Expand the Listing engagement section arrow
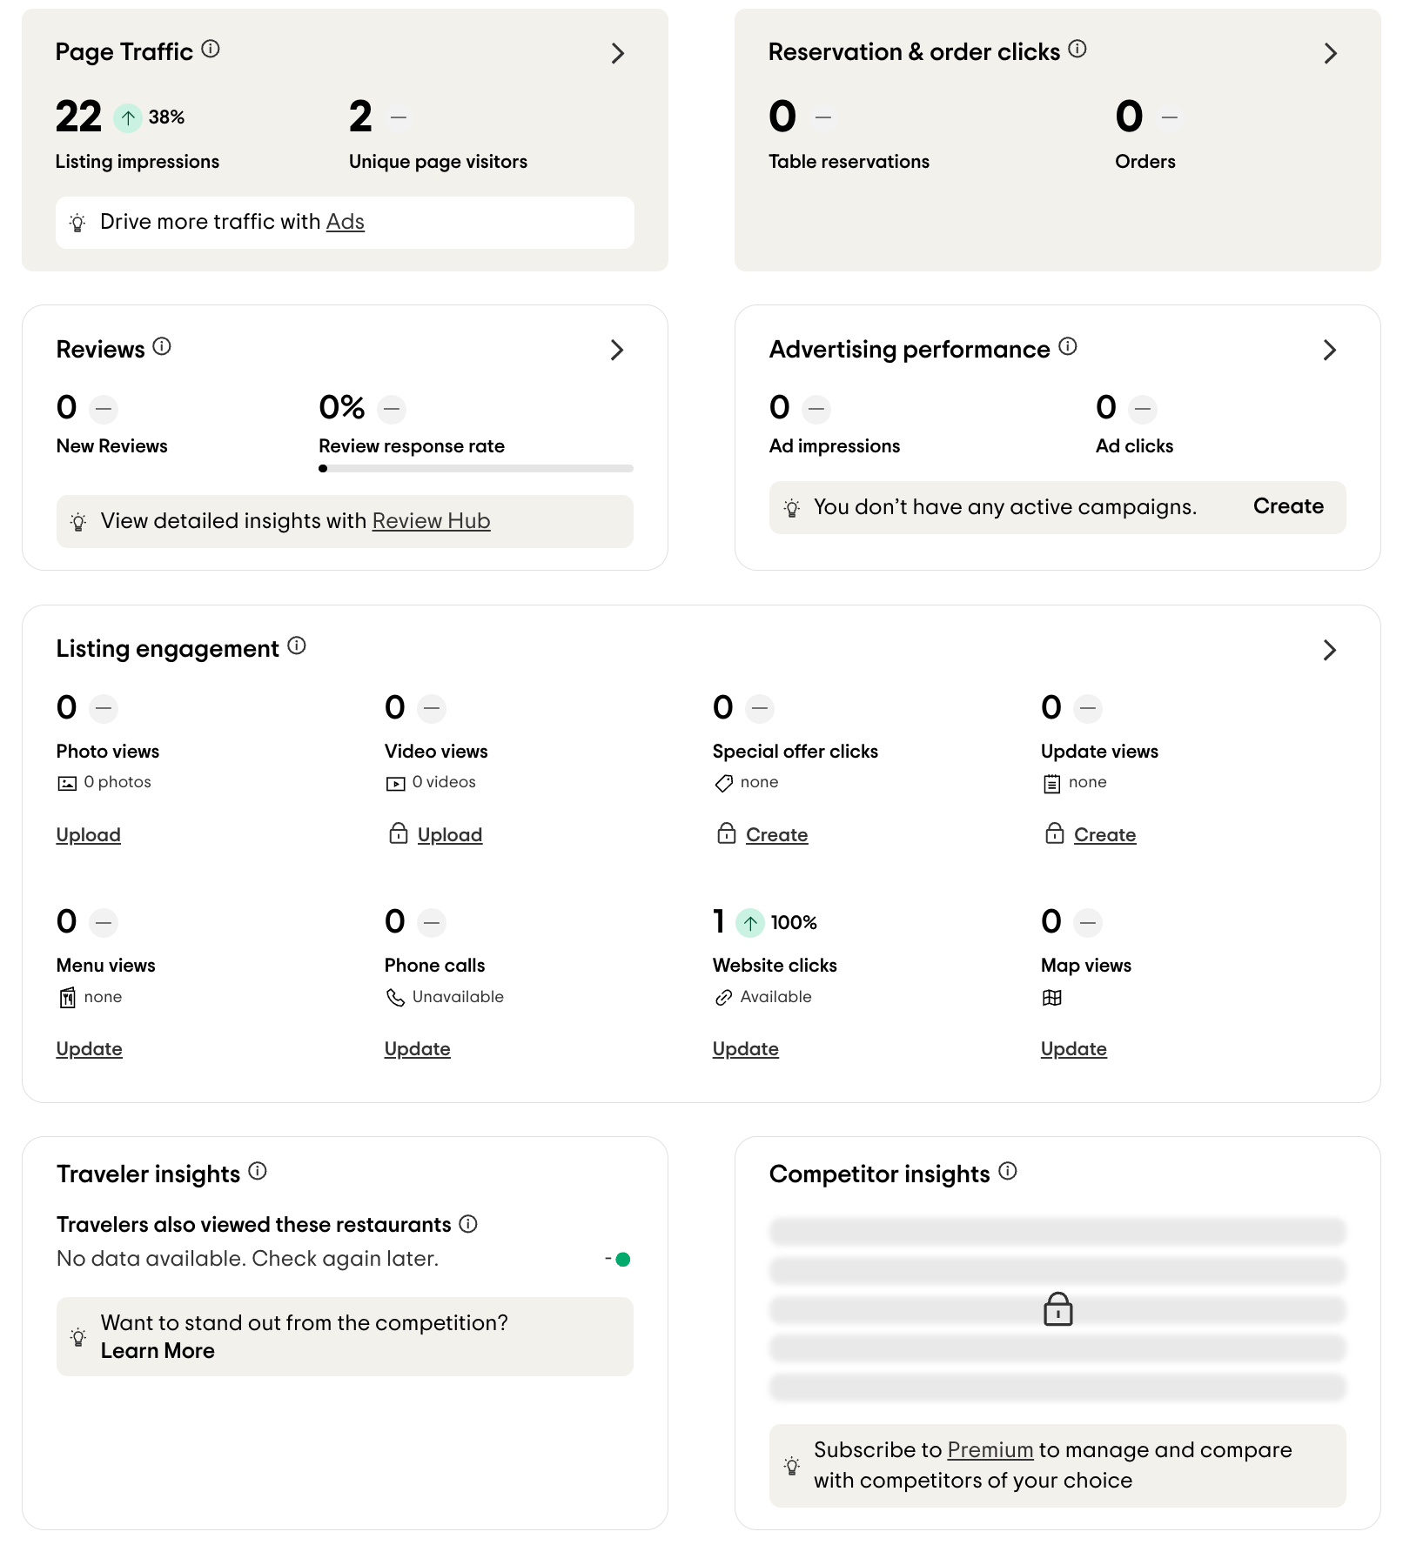 [x=1329, y=650]
